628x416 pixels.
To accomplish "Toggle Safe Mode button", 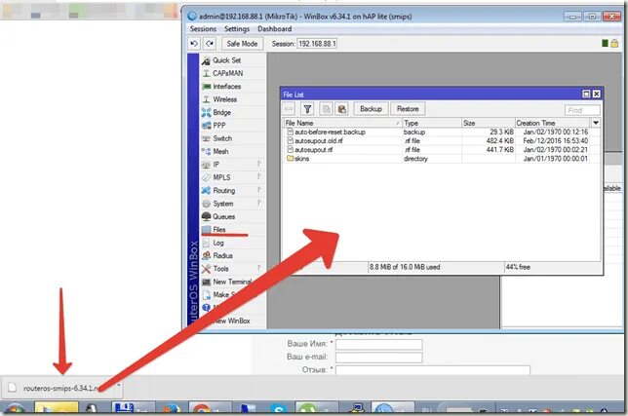I will [242, 44].
